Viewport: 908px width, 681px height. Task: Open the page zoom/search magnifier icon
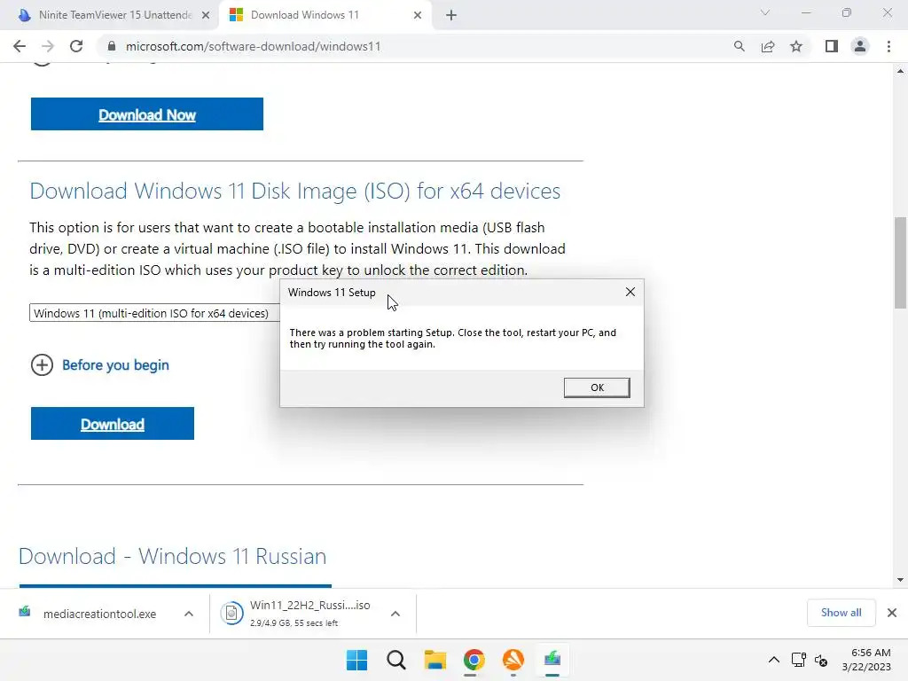739,46
